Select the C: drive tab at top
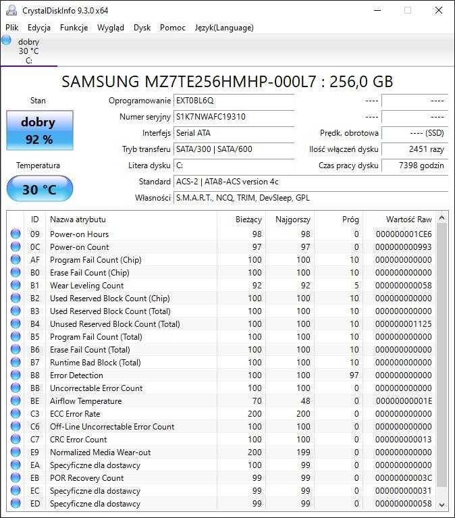Screen dimensions: 455x518 point(29,51)
